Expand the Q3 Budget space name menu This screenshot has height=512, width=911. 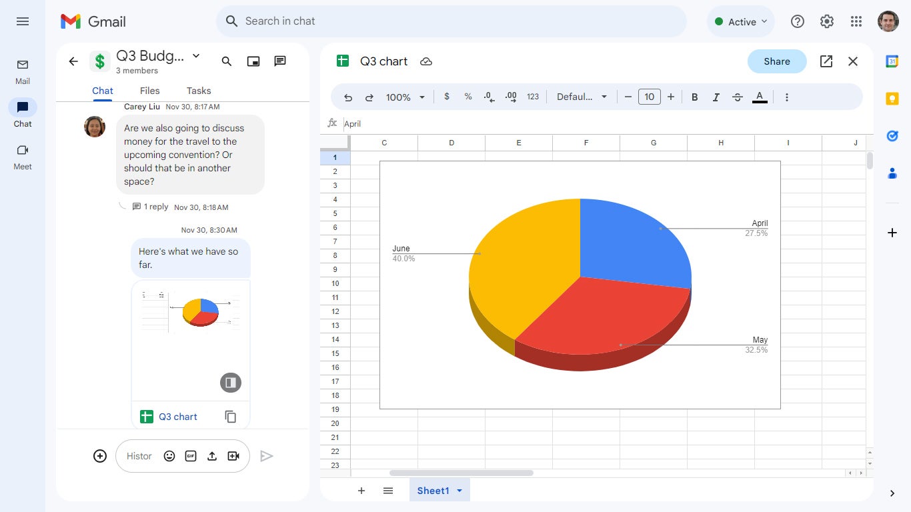pyautogui.click(x=196, y=56)
